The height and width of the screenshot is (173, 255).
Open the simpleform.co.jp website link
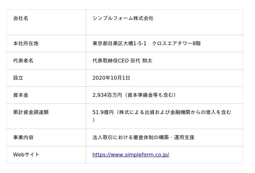click(x=131, y=155)
